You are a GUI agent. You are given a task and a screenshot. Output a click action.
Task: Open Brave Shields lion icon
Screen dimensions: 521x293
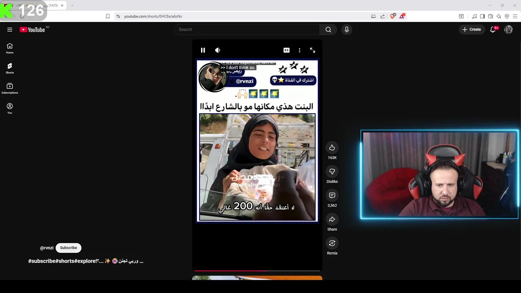(x=392, y=16)
